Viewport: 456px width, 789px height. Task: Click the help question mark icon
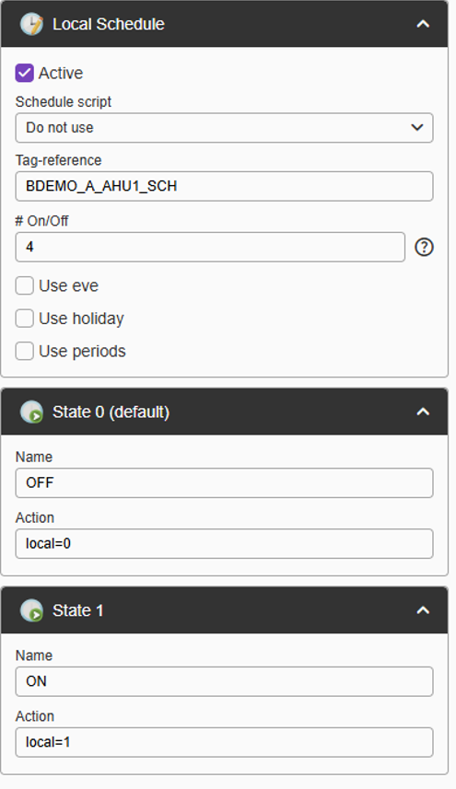[424, 247]
